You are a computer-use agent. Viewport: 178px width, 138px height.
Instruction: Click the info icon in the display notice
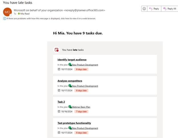(x=5, y=18)
